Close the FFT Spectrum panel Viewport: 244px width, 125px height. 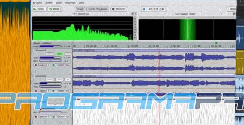pos(135,14)
